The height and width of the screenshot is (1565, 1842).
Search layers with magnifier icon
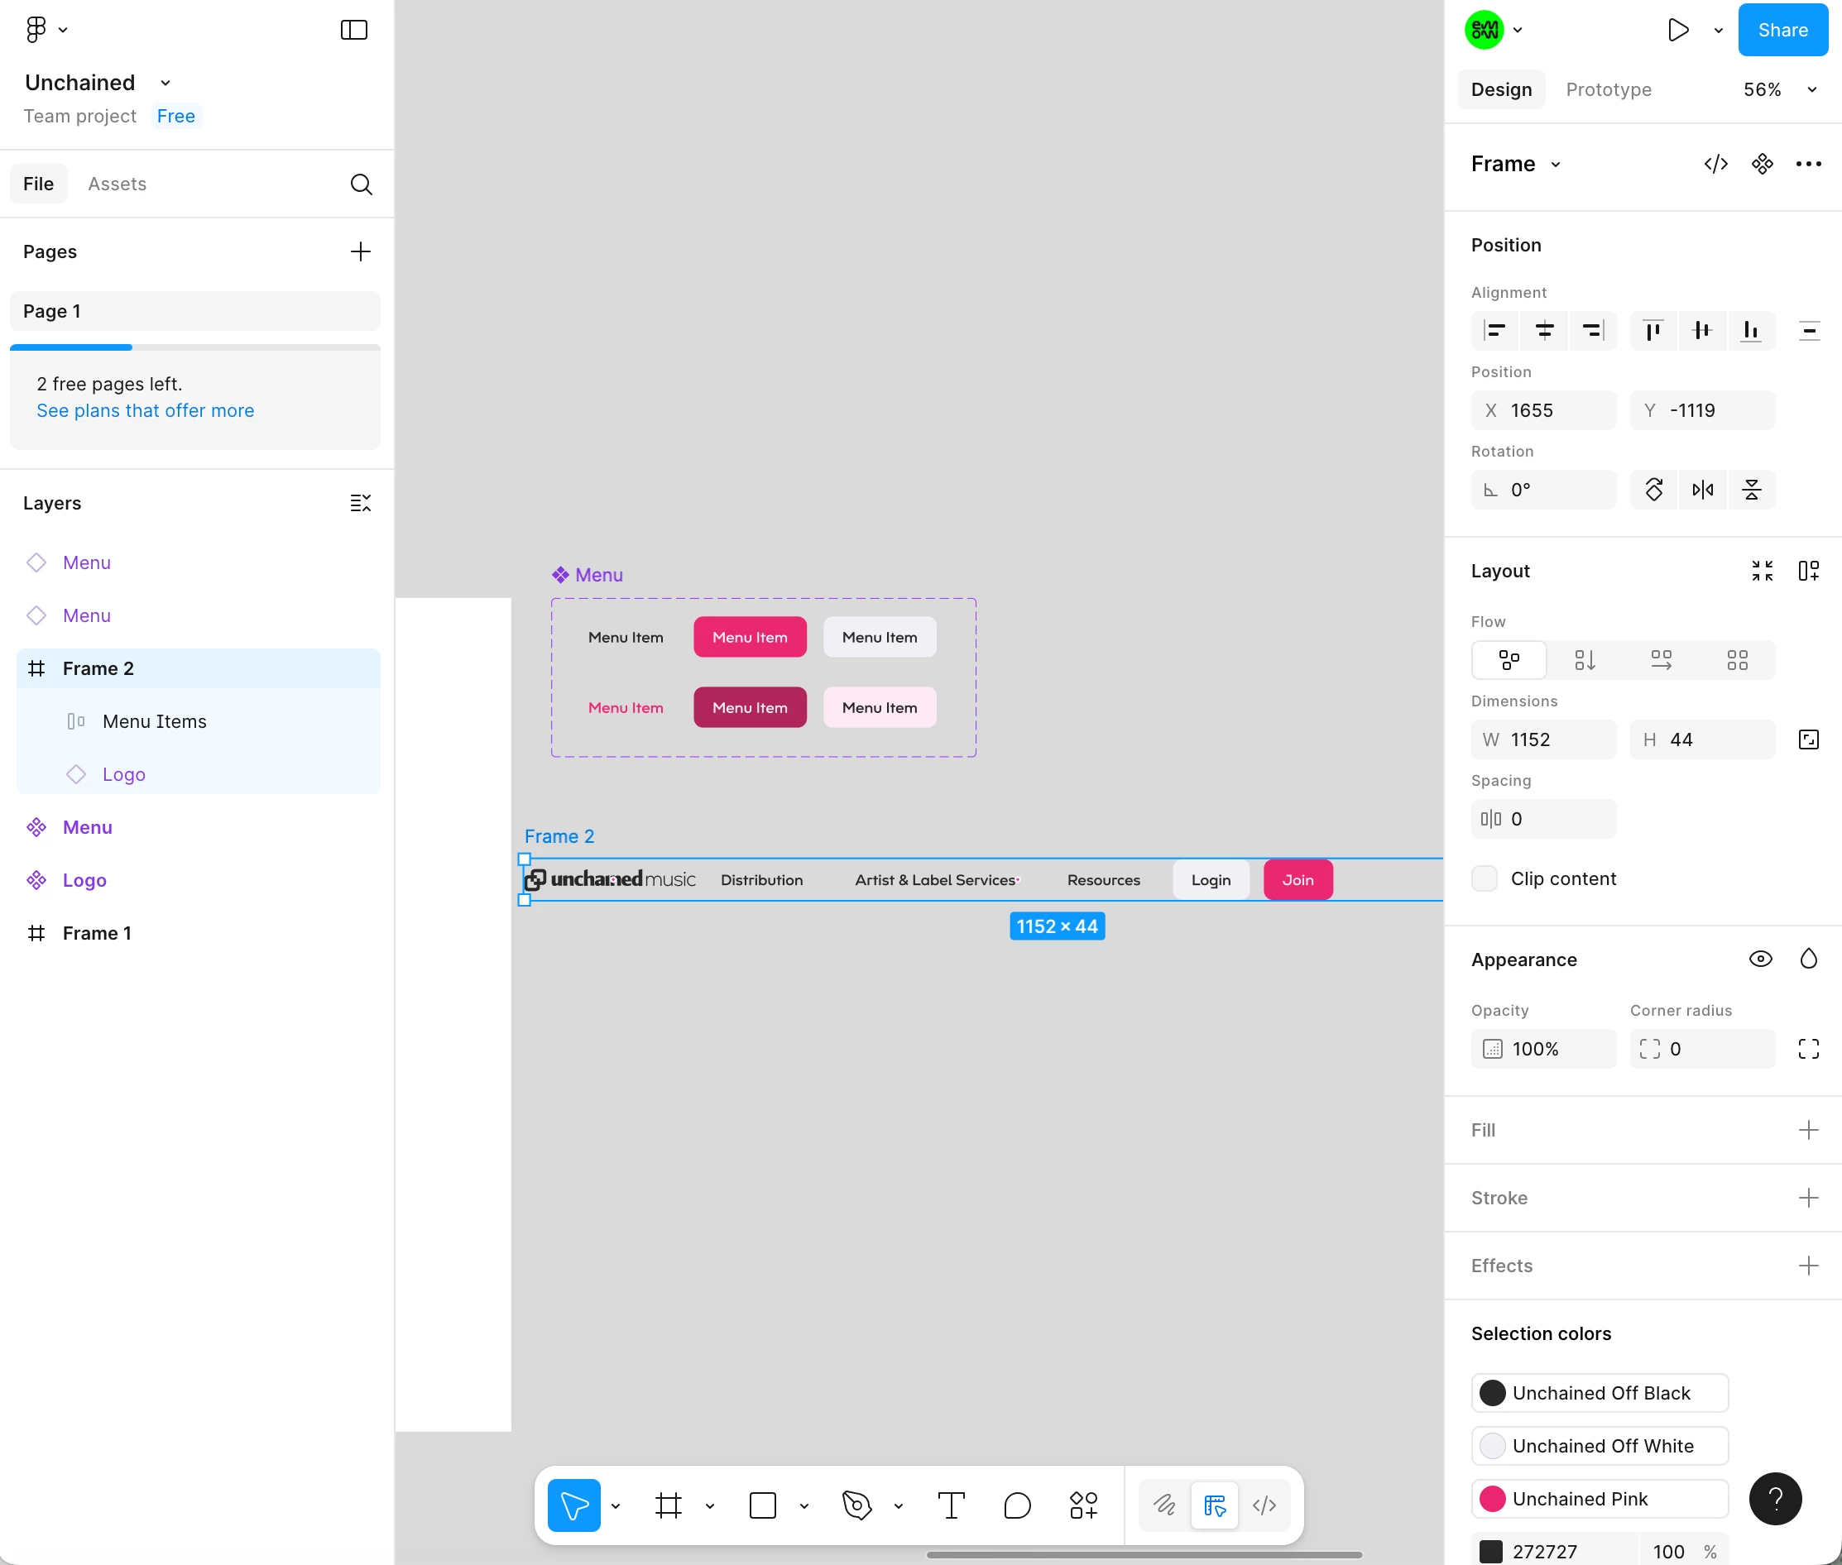362,184
